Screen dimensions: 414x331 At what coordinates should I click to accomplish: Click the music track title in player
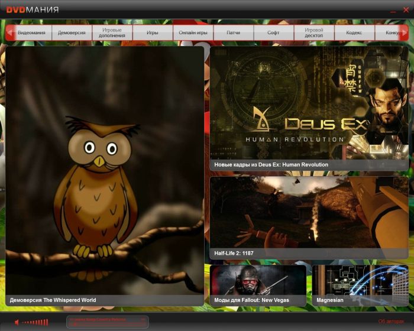[x=98, y=319]
